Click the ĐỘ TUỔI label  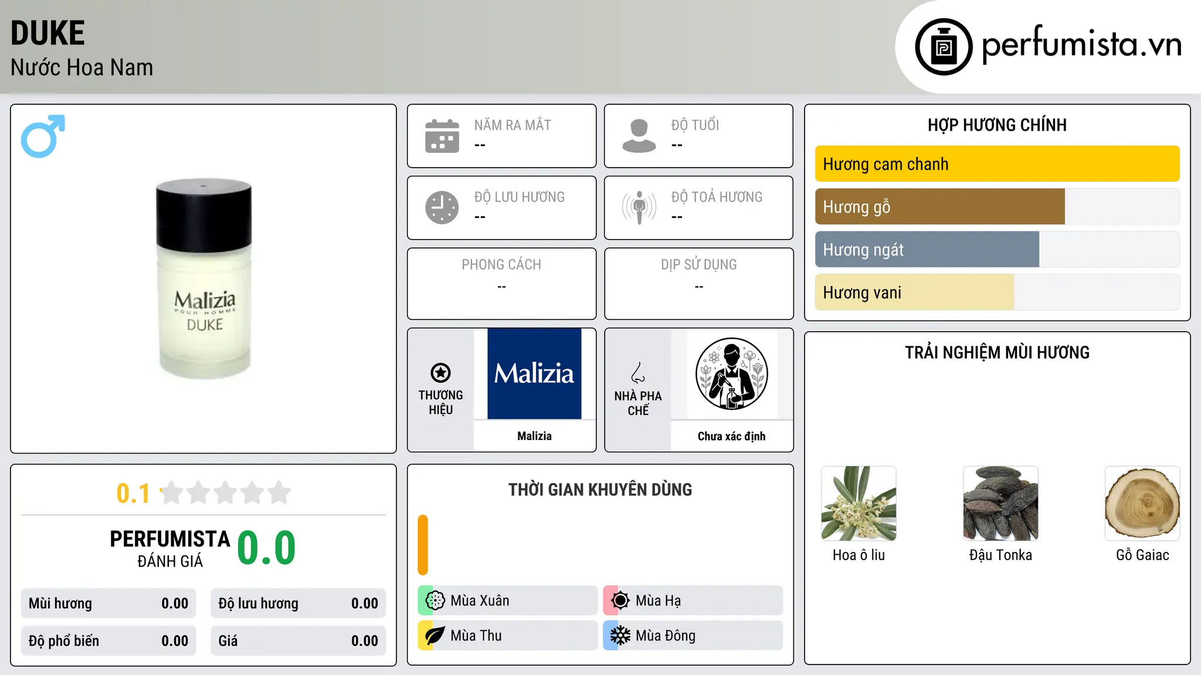click(695, 125)
